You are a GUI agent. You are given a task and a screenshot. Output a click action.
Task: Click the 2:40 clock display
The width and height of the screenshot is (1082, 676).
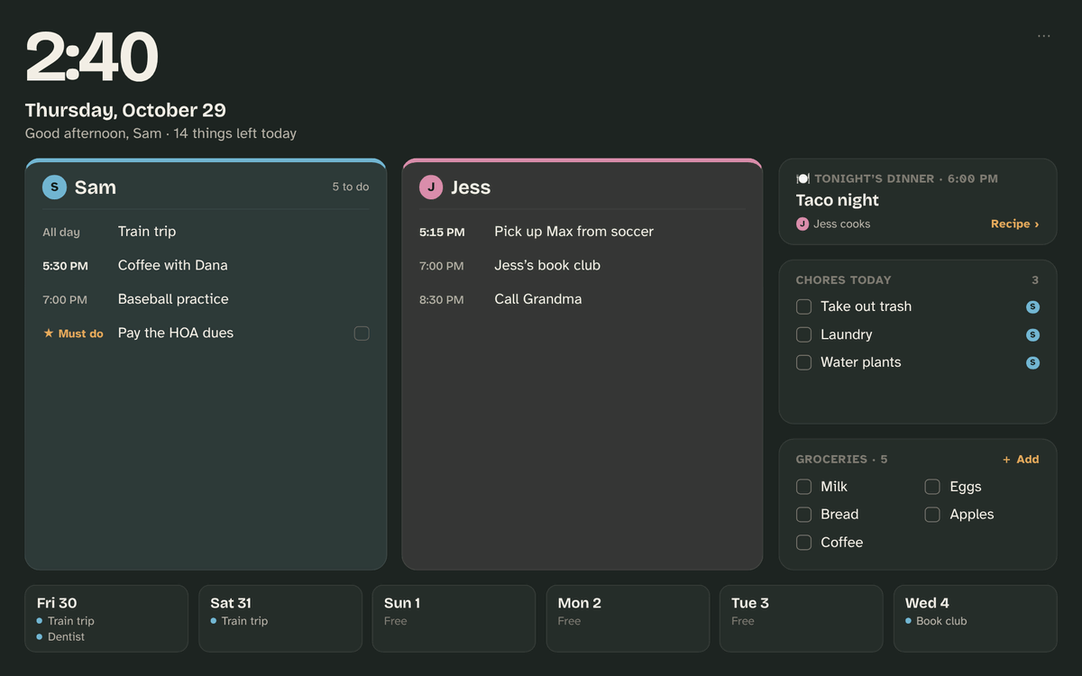click(x=92, y=58)
